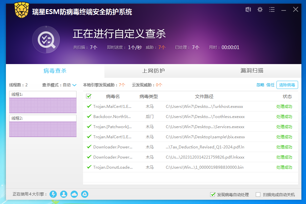Click the 威胁 7个 counter in header

point(156,47)
